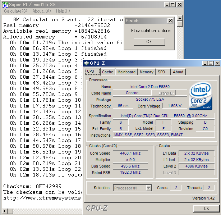The height and width of the screenshot is (215, 221).
Task: Click the L1 Data value '2 x 32 KBytes'
Action: [197, 153]
